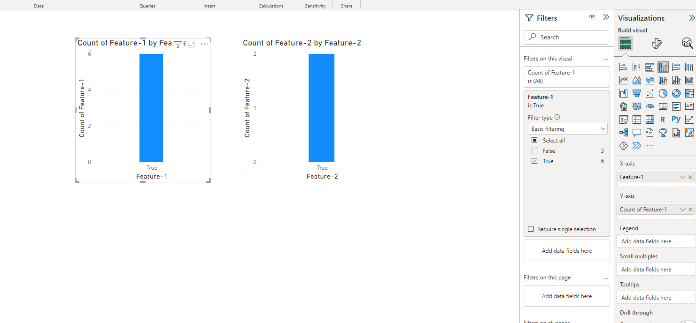Click Add data fields under page filters
Screen dimensions: 696x323
click(x=567, y=296)
